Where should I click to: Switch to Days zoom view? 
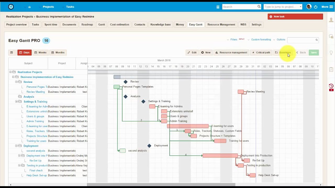25,52
